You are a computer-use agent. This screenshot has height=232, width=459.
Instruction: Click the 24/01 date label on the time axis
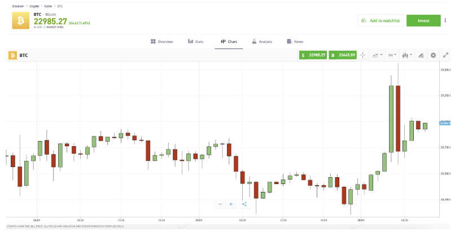[37, 220]
